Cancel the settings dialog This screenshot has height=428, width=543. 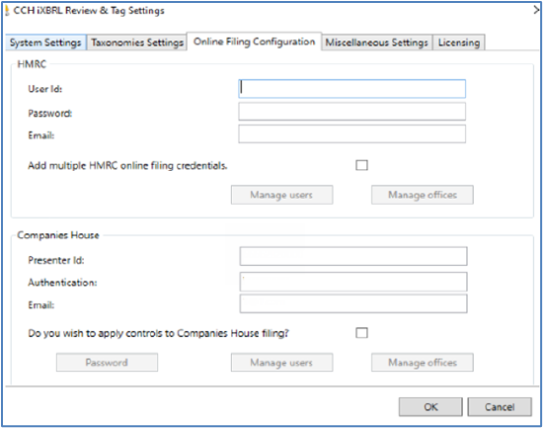click(x=500, y=407)
